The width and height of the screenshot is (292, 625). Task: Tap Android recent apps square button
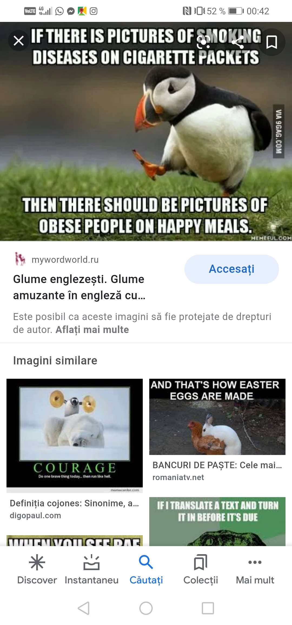click(208, 608)
